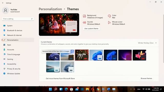Open the Windows Start menu
The height and width of the screenshot is (92, 164).
point(50,89)
